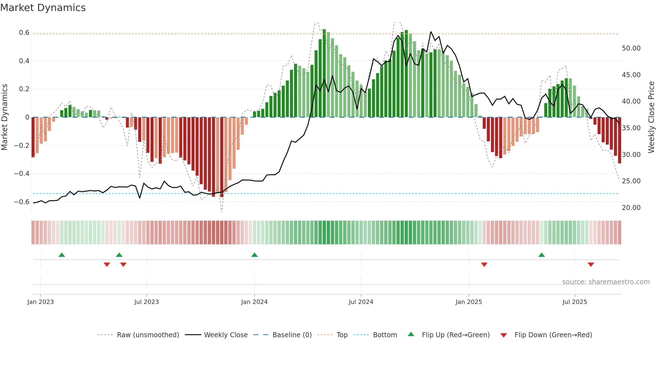Select the first Flip Up marker in early 2023
Screen dimensions: 659x371
(62, 255)
